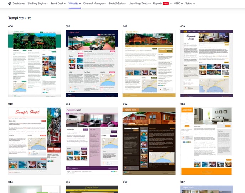Open template 013 preview
245x193 pixels.
coord(207,141)
